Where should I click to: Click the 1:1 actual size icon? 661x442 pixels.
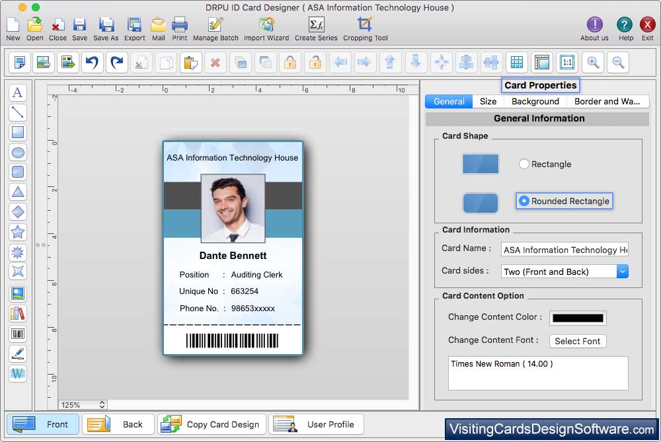click(567, 62)
